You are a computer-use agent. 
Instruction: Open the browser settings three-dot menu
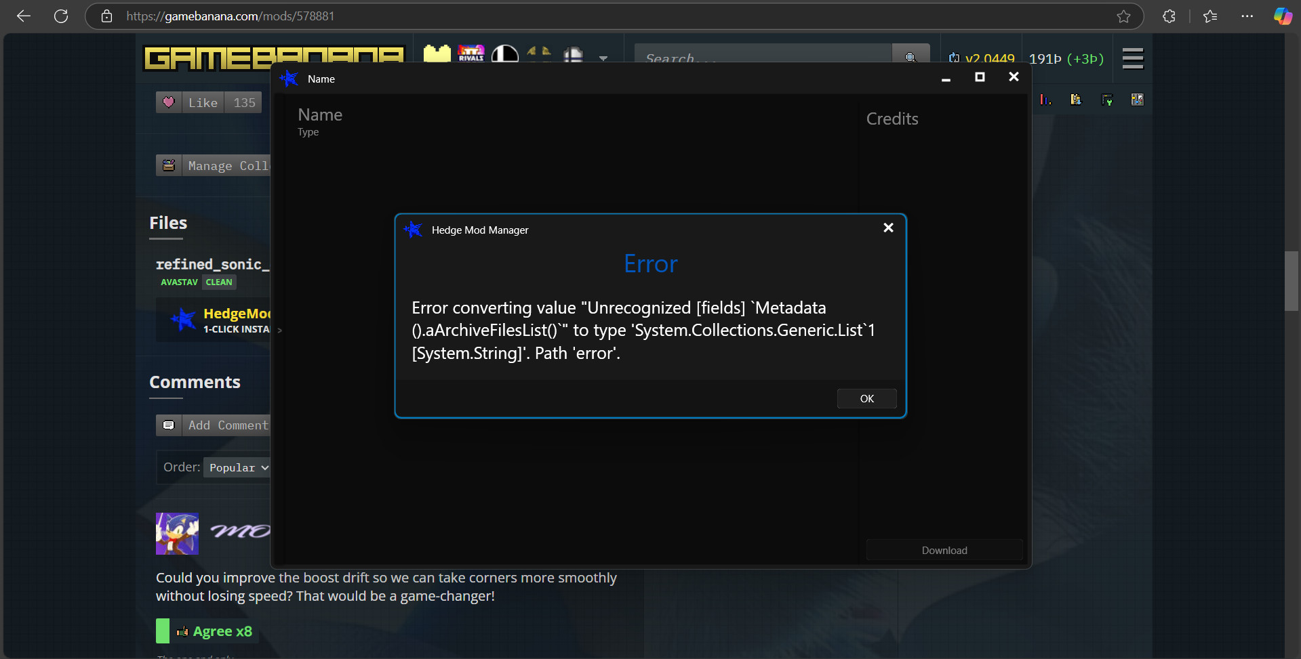tap(1247, 16)
